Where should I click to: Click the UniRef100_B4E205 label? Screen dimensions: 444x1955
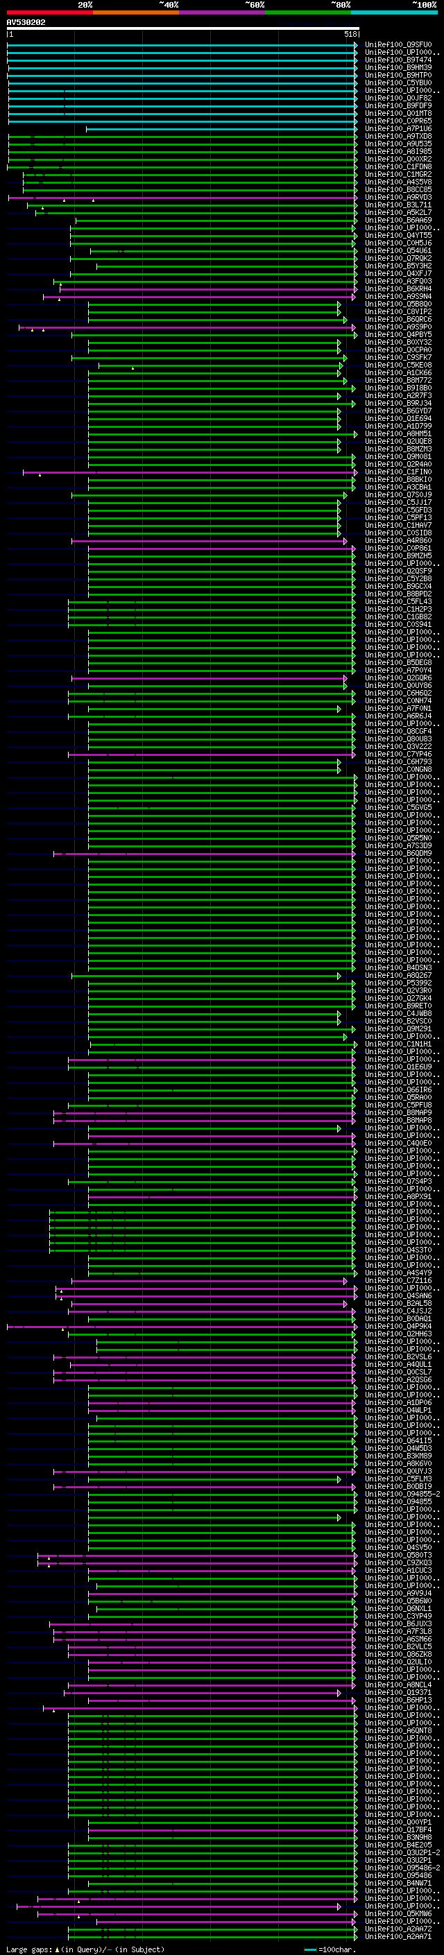click(398, 1845)
